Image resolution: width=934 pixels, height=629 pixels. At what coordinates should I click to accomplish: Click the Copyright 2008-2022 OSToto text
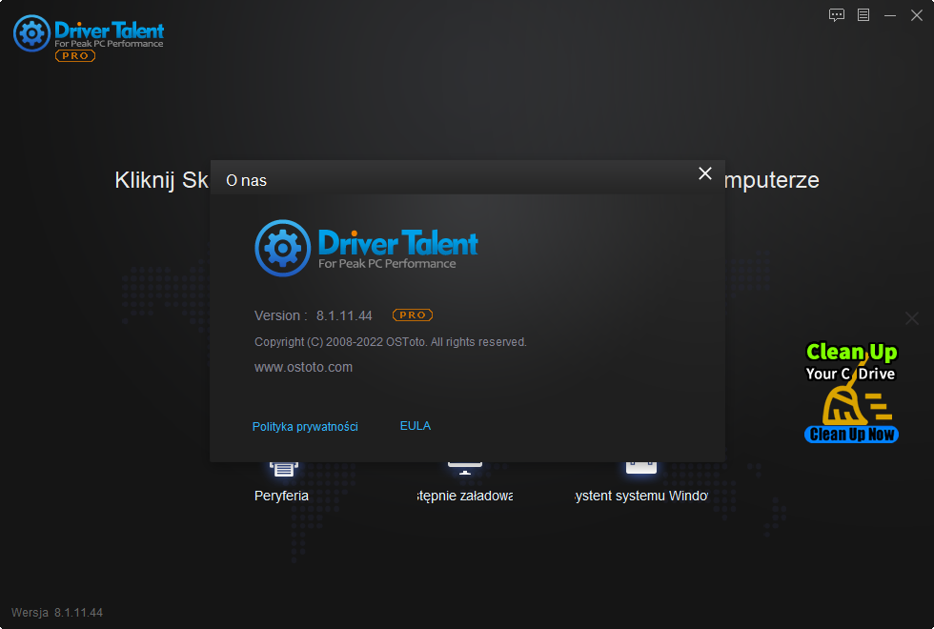[x=391, y=342]
